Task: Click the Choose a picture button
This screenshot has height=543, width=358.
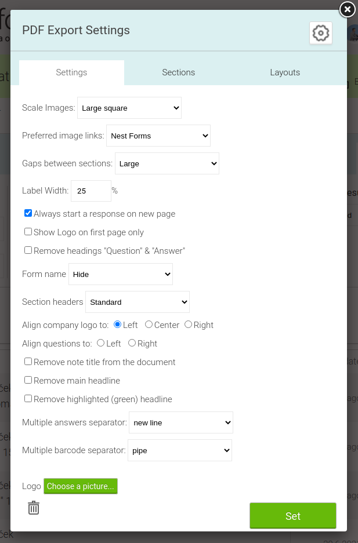Action: coord(81,486)
